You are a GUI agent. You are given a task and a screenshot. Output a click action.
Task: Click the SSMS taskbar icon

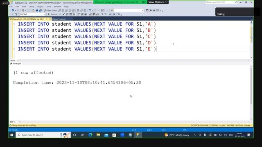click(138, 135)
